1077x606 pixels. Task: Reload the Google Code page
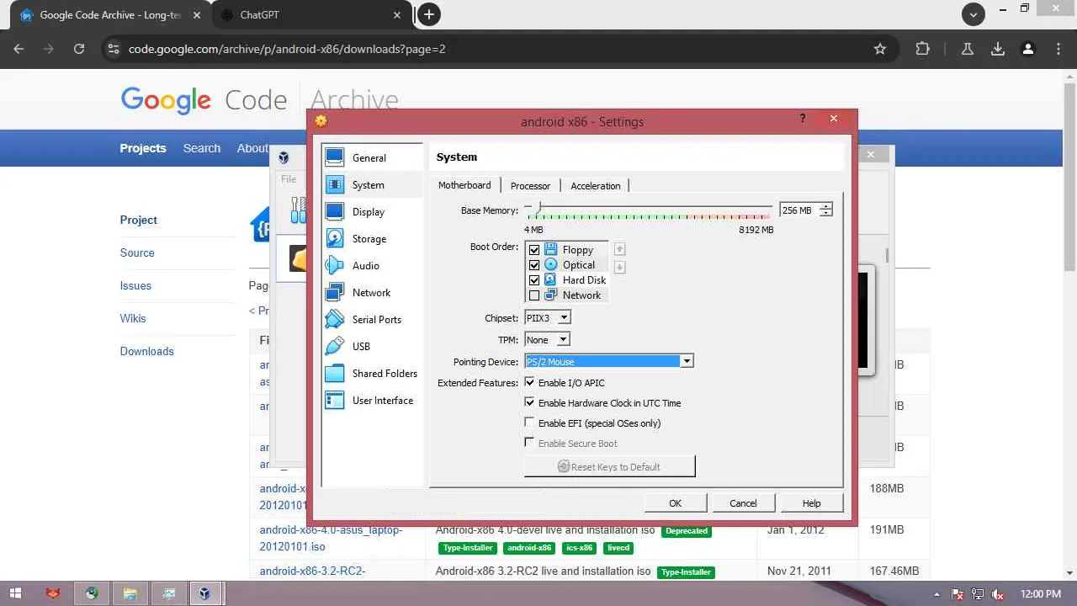coord(79,49)
